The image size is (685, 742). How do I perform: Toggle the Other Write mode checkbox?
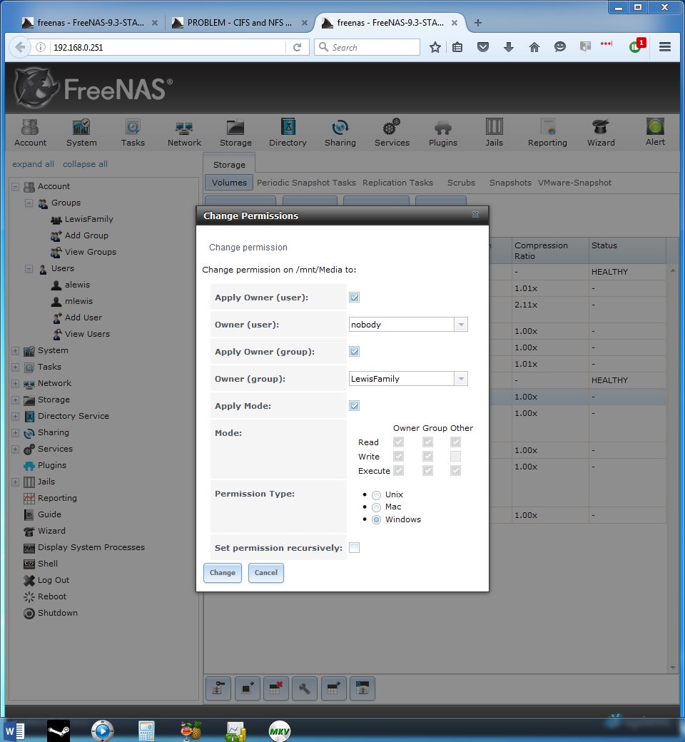(x=455, y=456)
